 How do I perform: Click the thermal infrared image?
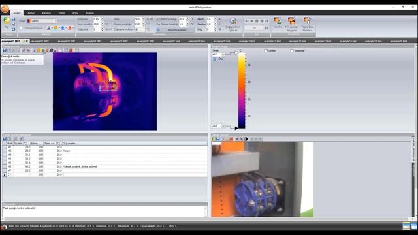(104, 91)
